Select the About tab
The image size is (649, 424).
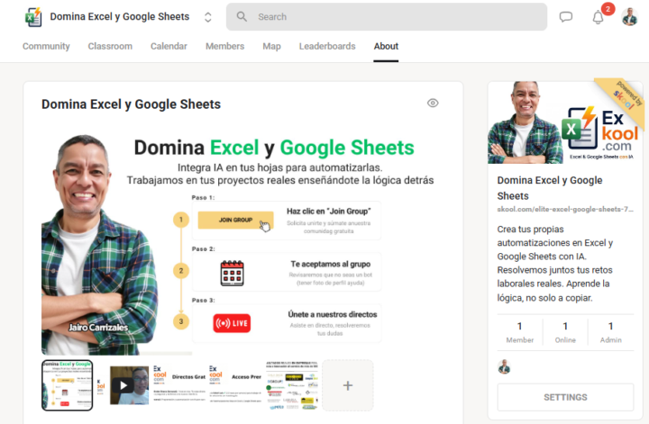tap(386, 46)
